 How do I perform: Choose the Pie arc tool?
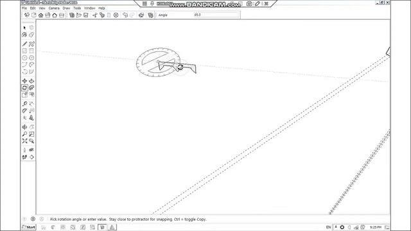(x=31, y=72)
